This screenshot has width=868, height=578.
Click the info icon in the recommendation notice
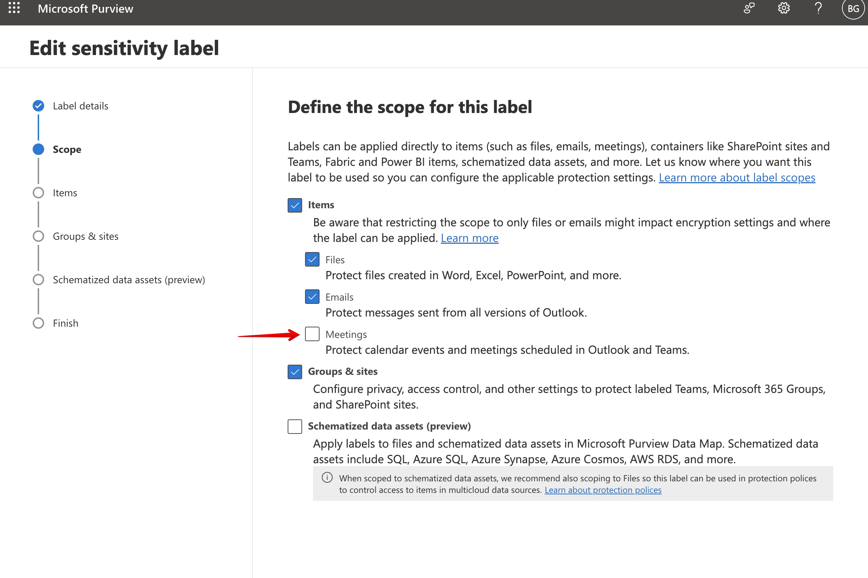[327, 478]
